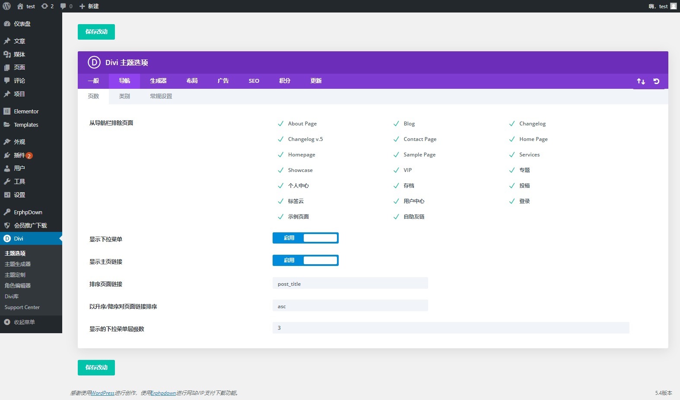The width and height of the screenshot is (680, 400).
Task: Open the Erphpdown link in footer
Action: pyautogui.click(x=163, y=393)
